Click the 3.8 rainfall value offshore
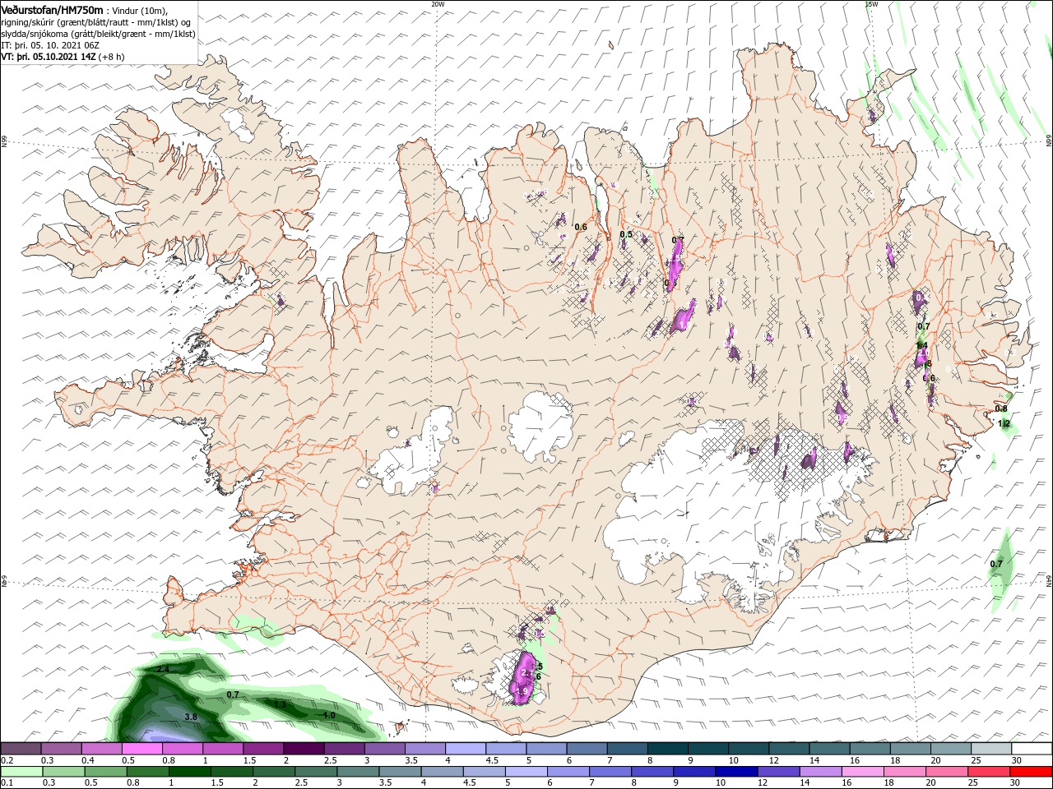 (191, 717)
